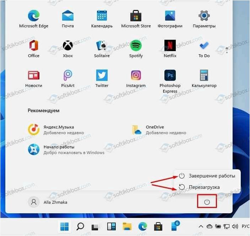
Task: Click the РУС language indicator
Action: coord(245,226)
